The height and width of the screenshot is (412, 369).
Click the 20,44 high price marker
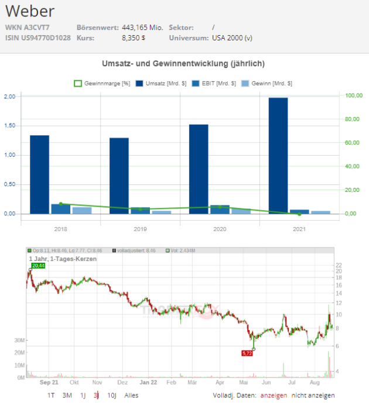tap(39, 266)
